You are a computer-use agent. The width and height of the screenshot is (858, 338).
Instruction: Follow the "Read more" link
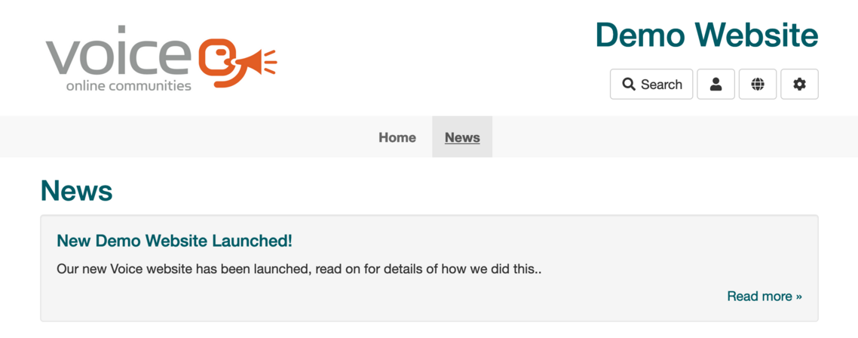pyautogui.click(x=759, y=296)
